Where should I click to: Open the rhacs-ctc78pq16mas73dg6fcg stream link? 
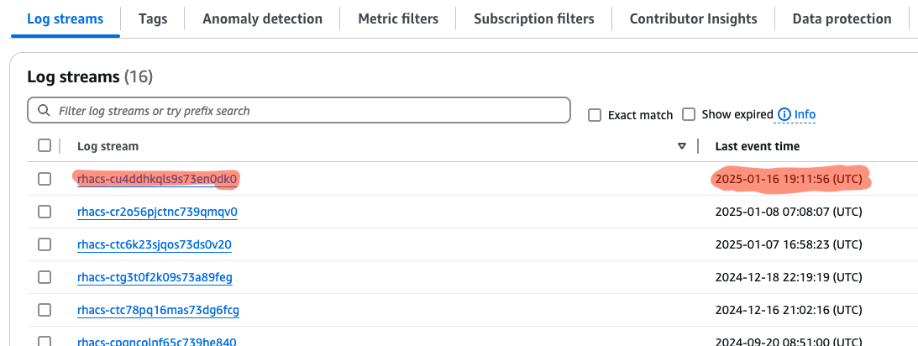158,310
